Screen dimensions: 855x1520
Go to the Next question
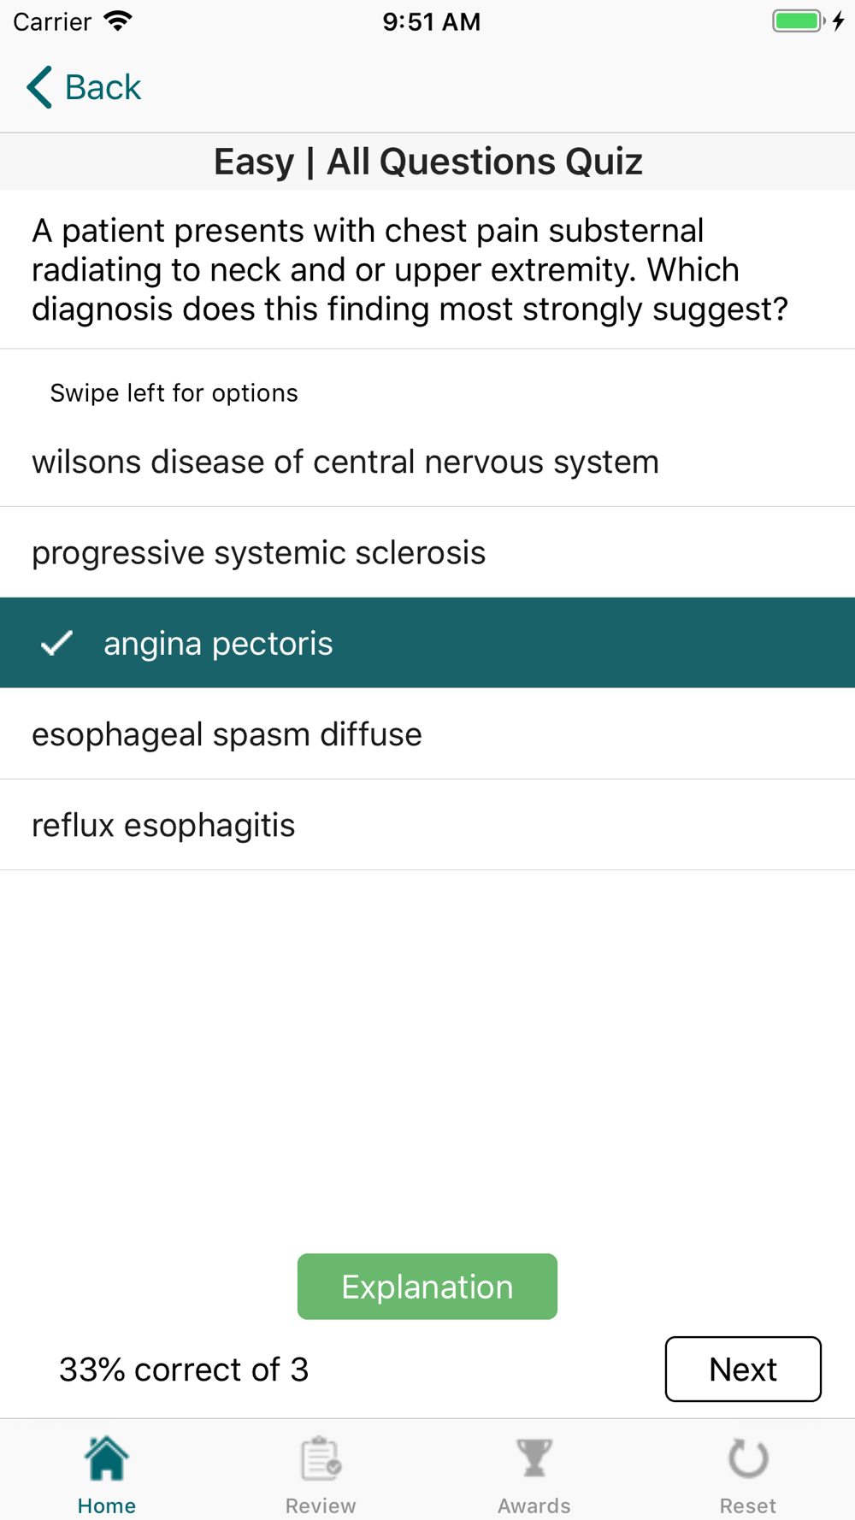(x=743, y=1369)
